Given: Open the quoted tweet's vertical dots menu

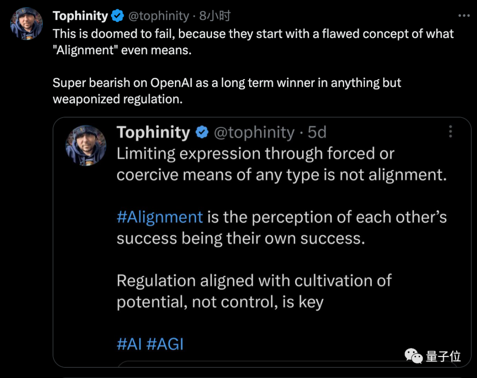Looking at the screenshot, I should point(450,132).
